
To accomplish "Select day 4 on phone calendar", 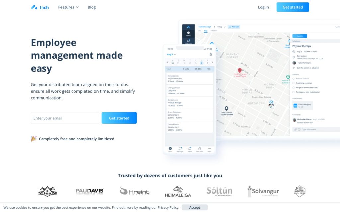I will click(202, 63).
